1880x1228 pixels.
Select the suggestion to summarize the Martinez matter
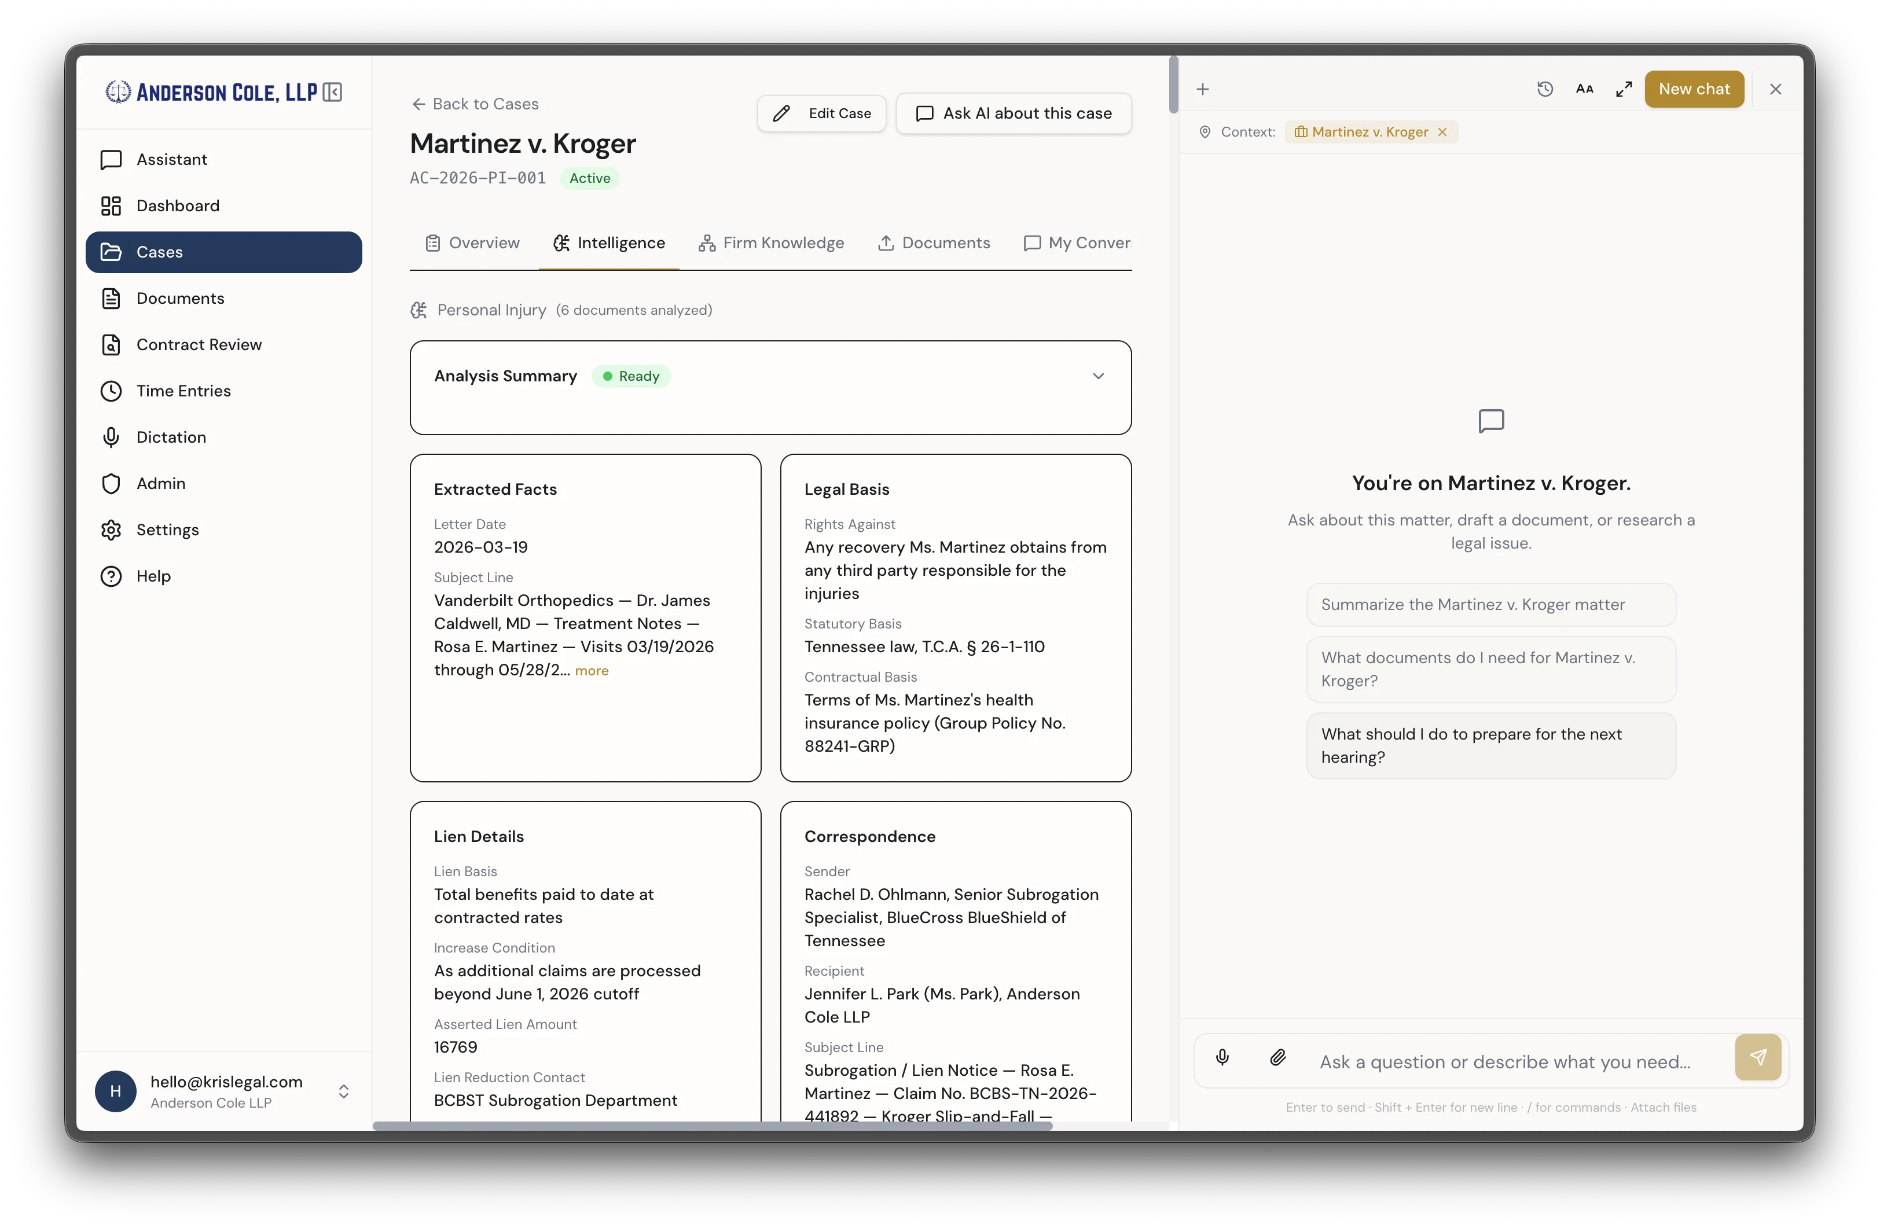click(x=1490, y=604)
